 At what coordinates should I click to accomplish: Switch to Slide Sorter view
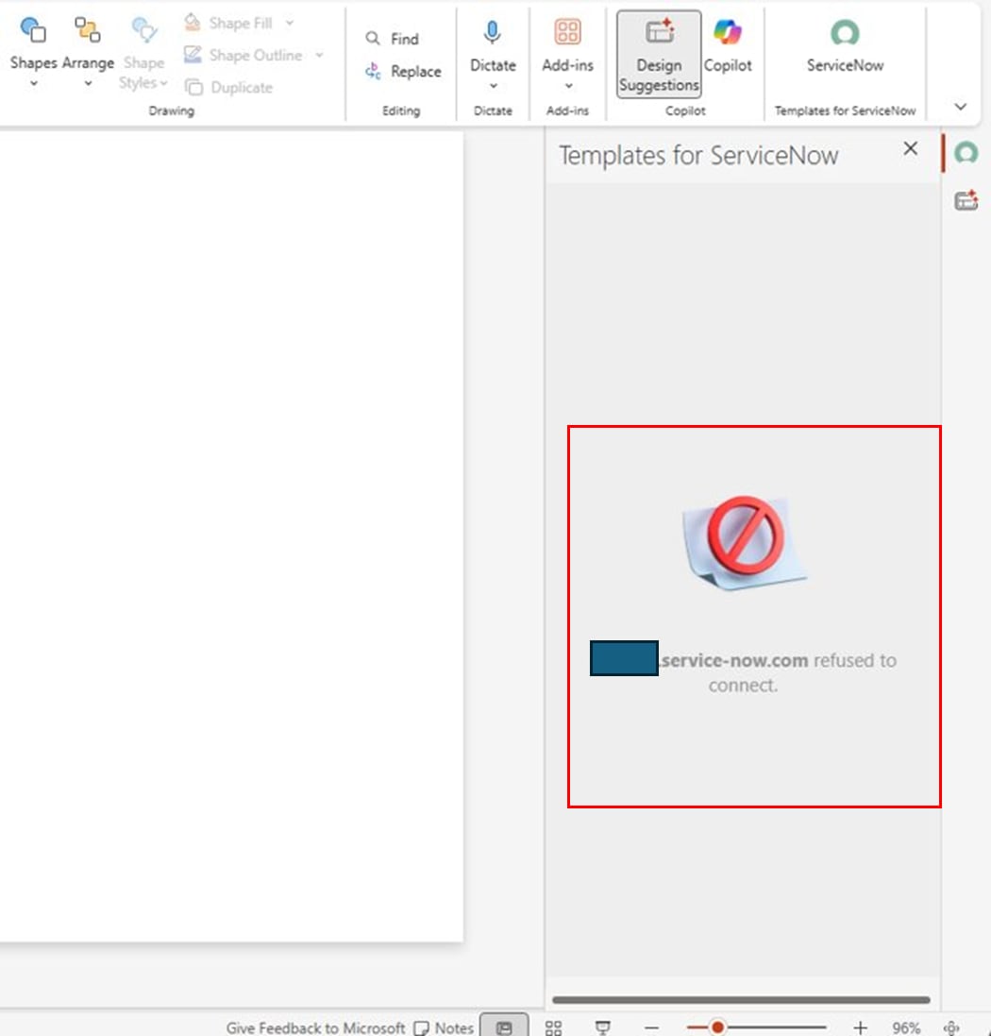pos(554,1028)
